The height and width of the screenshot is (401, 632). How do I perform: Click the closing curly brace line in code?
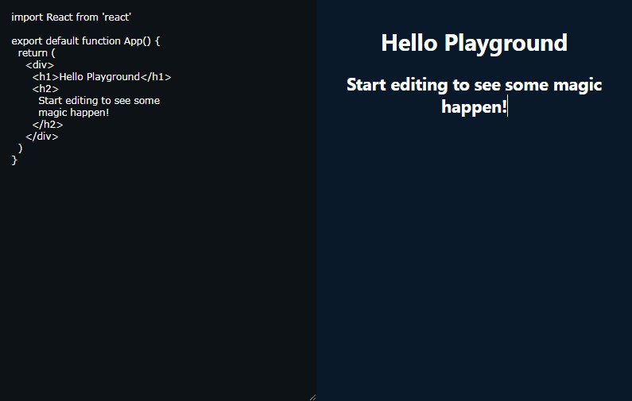pos(14,160)
